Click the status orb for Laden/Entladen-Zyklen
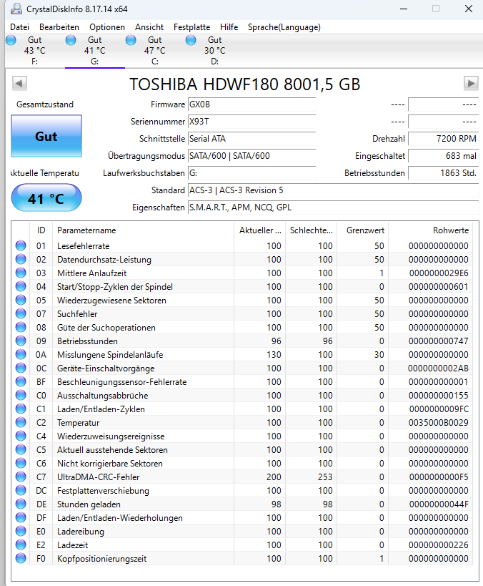The width and height of the screenshot is (483, 586). coord(21,409)
